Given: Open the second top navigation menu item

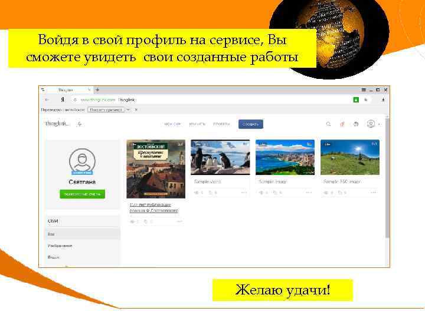Looking at the screenshot, I should click(x=197, y=124).
